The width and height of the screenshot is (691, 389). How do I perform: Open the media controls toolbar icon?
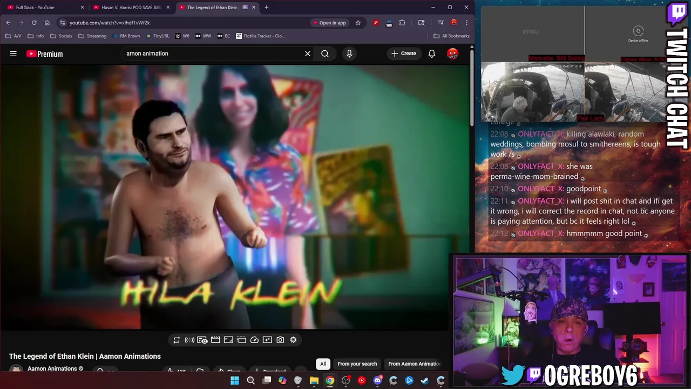click(x=441, y=23)
